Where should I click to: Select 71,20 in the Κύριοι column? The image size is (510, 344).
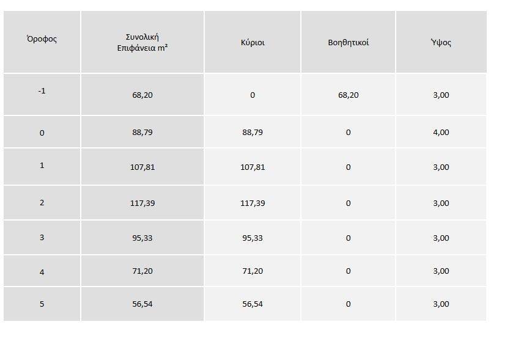(x=253, y=271)
